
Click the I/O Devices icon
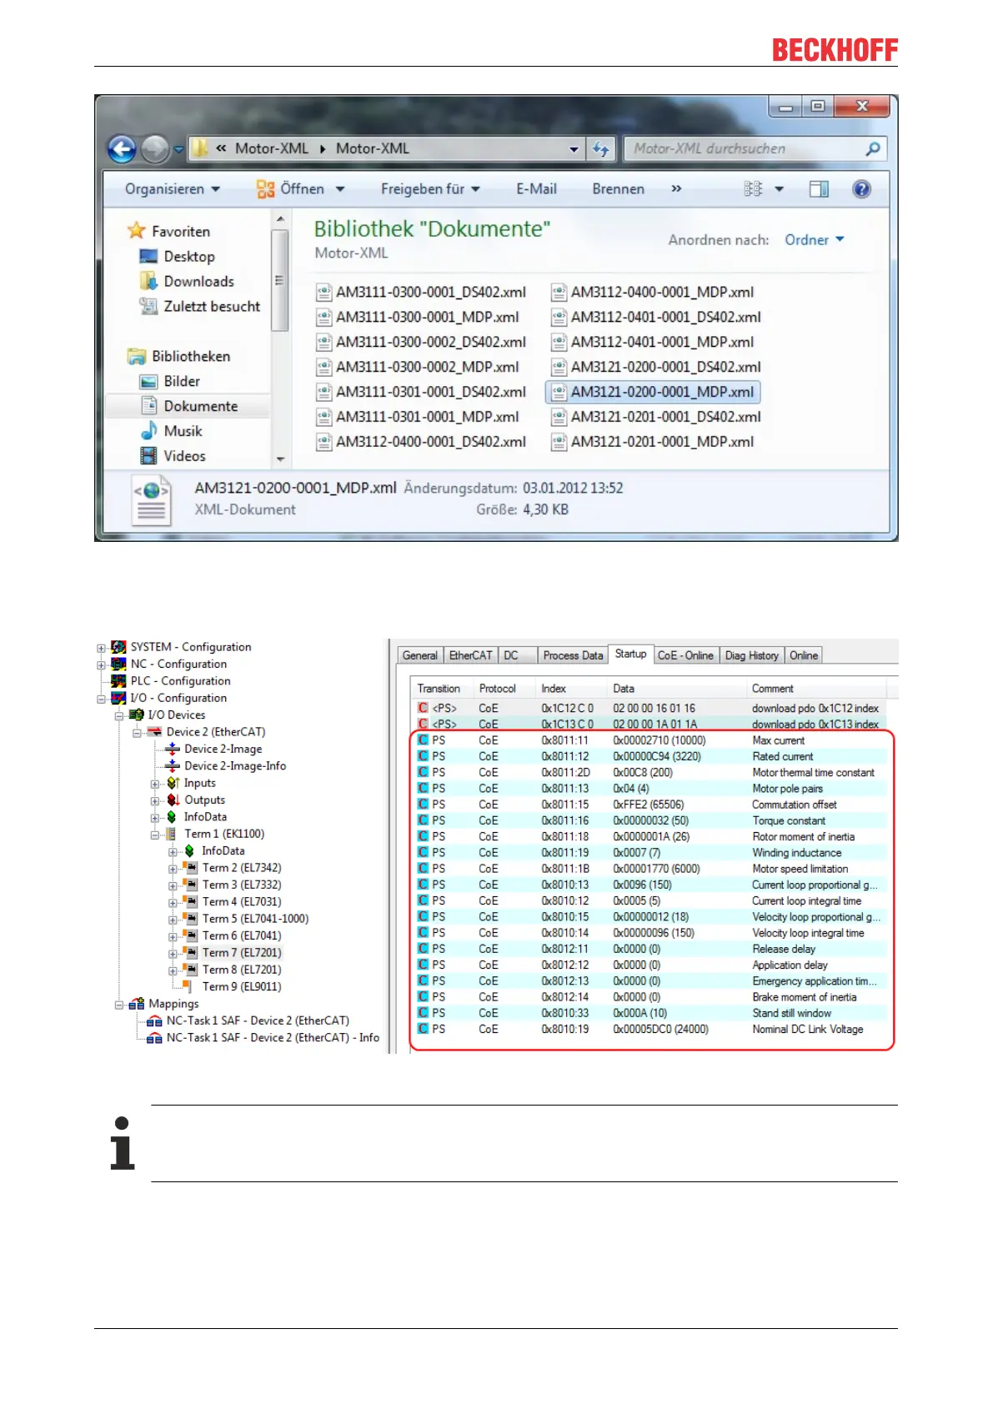[x=137, y=715]
